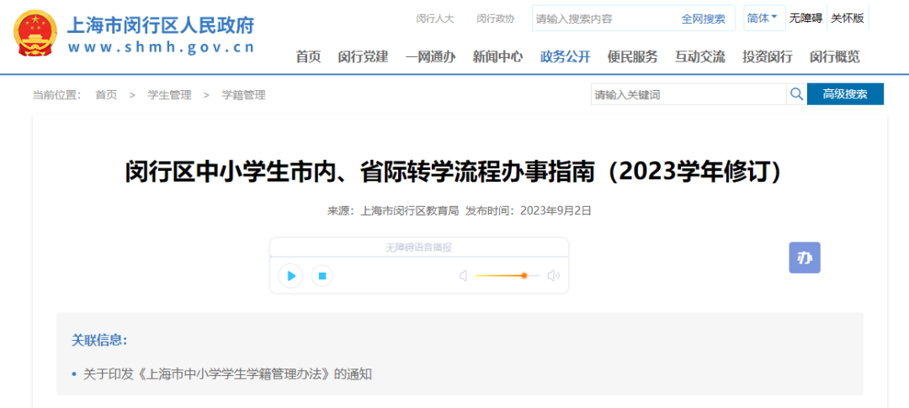Open the 上海市中小学学生学籍管理办法 notice link
This screenshot has width=909, height=408.
(x=227, y=374)
